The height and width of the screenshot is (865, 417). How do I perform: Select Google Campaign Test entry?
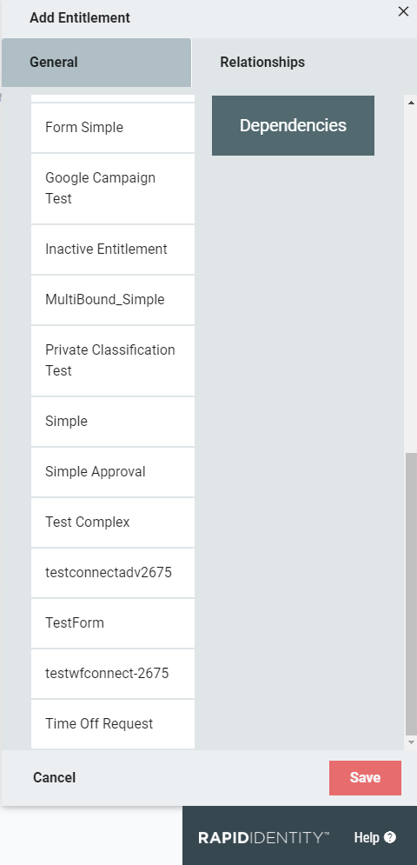tap(113, 189)
